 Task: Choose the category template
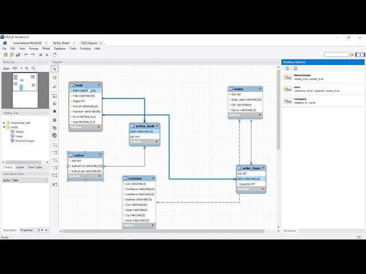pos(323,100)
